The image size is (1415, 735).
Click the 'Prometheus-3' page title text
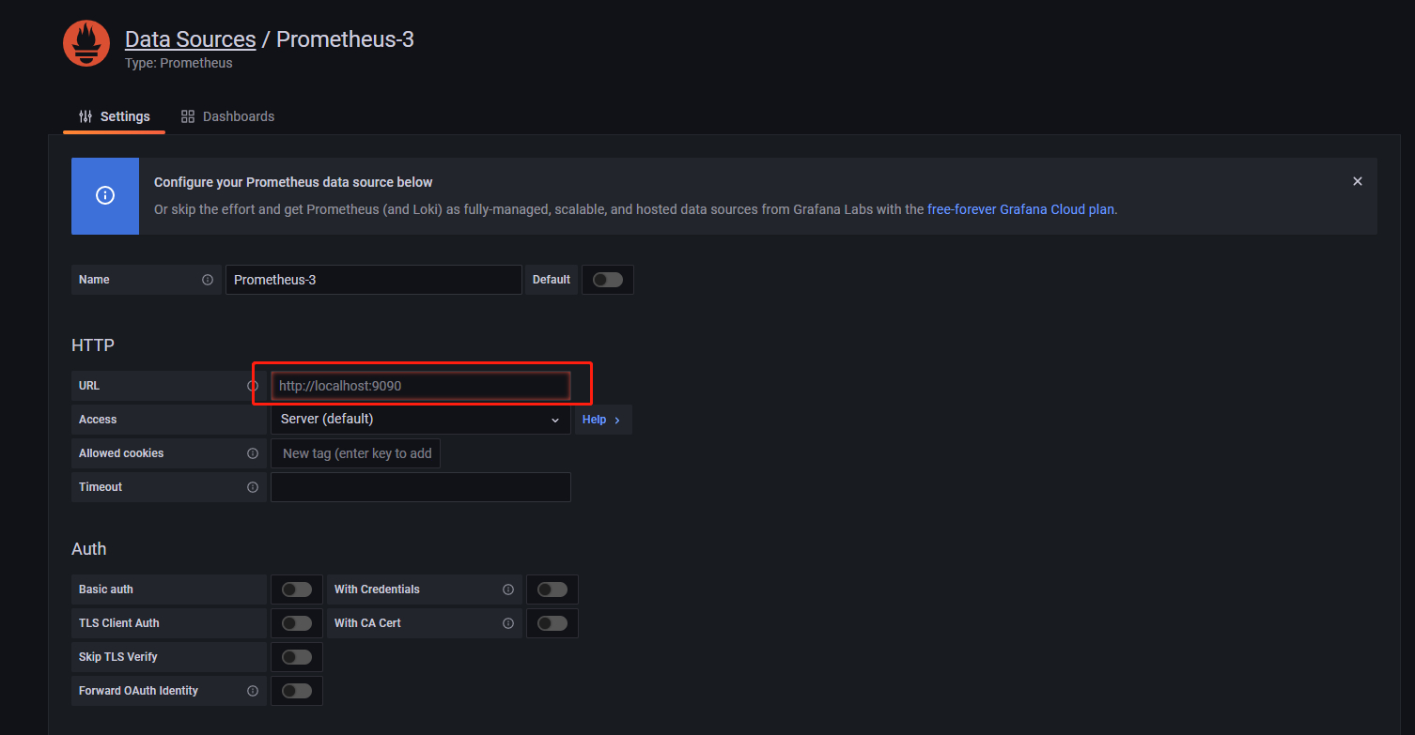click(x=345, y=39)
